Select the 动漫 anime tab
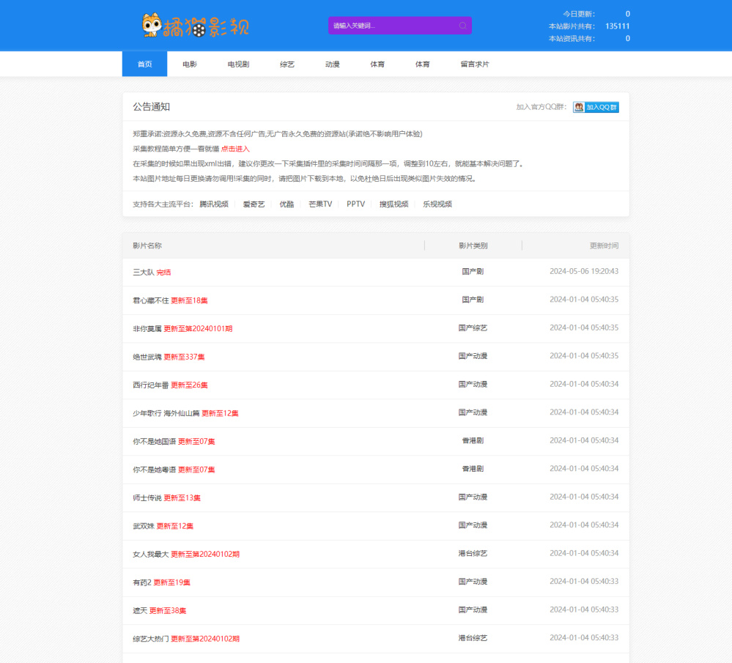Image resolution: width=732 pixels, height=663 pixels. (x=333, y=64)
